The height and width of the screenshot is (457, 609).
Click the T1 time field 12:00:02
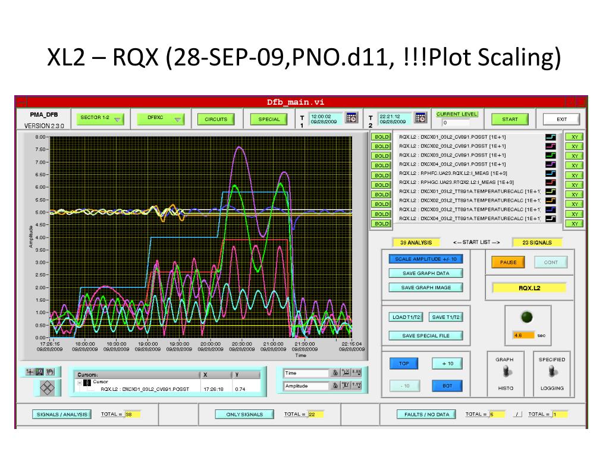tap(326, 119)
